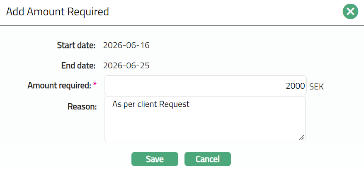The height and width of the screenshot is (169, 364).
Task: Close the Add Amount Required dialog
Action: pyautogui.click(x=350, y=12)
